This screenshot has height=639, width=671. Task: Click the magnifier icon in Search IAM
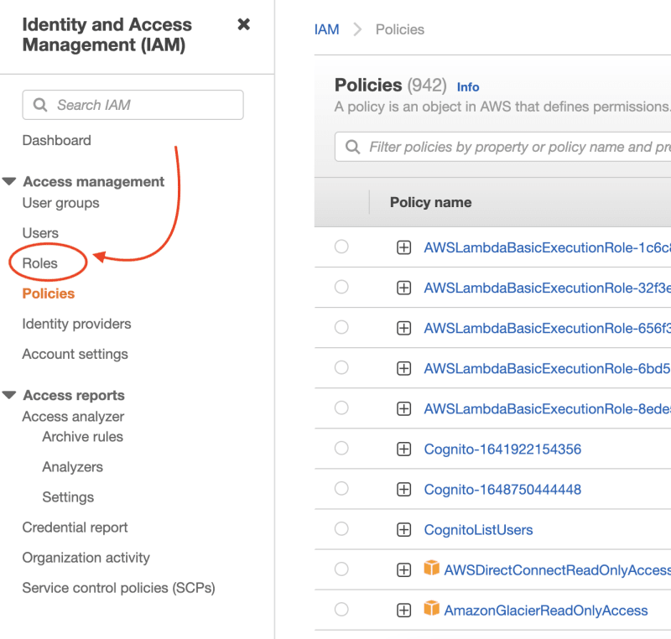tap(40, 105)
